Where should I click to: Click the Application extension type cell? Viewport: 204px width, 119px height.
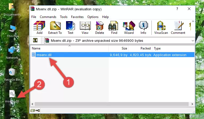coord(170,55)
